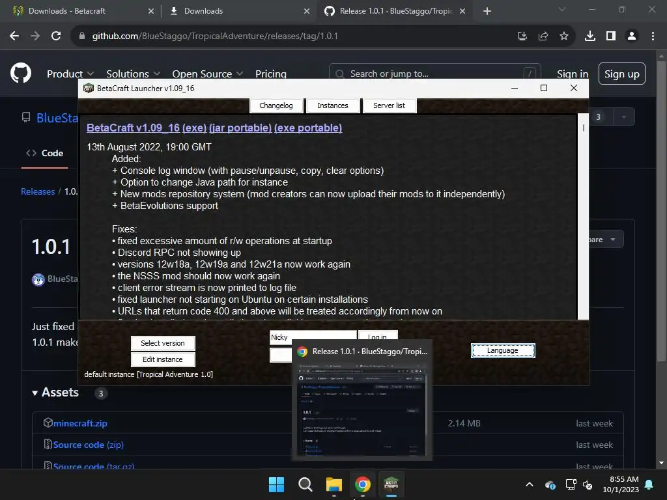Click the Chrome window preview thumbnail
The width and height of the screenshot is (667, 500).
pyautogui.click(x=362, y=410)
